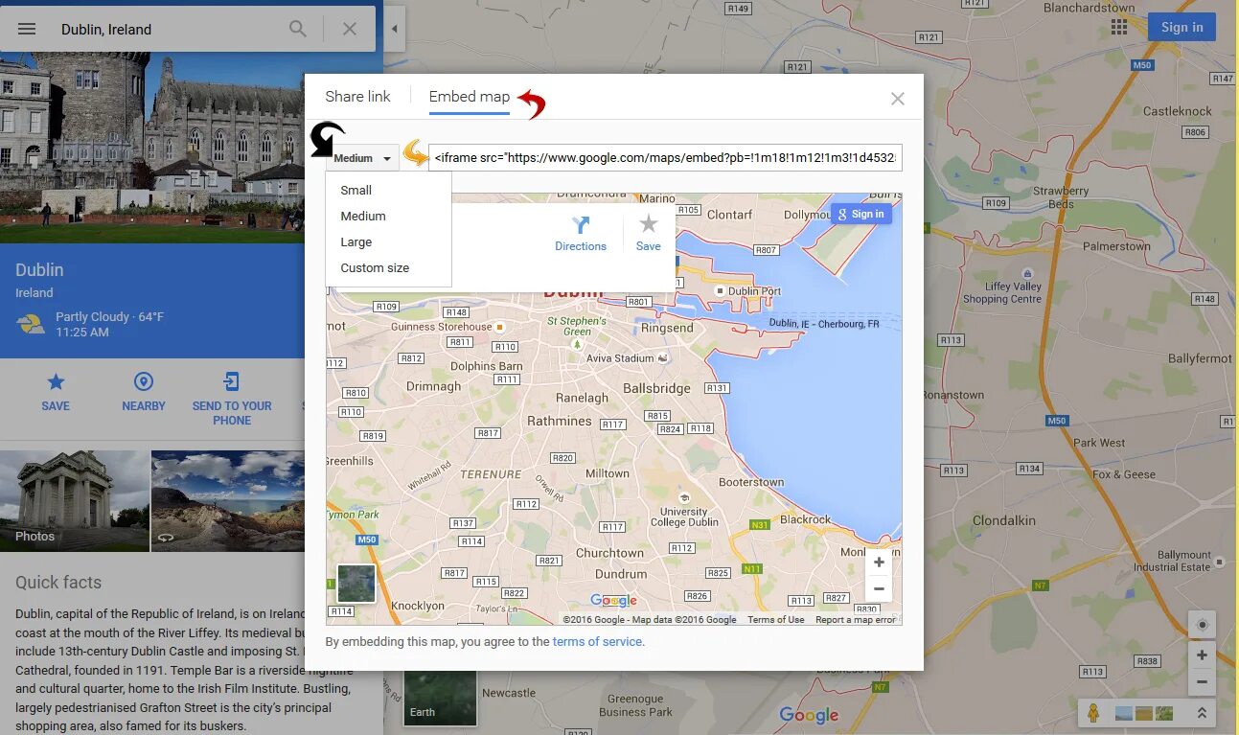Click the NEARBY icon in the side panel
Image resolution: width=1239 pixels, height=735 pixels.
144,393
